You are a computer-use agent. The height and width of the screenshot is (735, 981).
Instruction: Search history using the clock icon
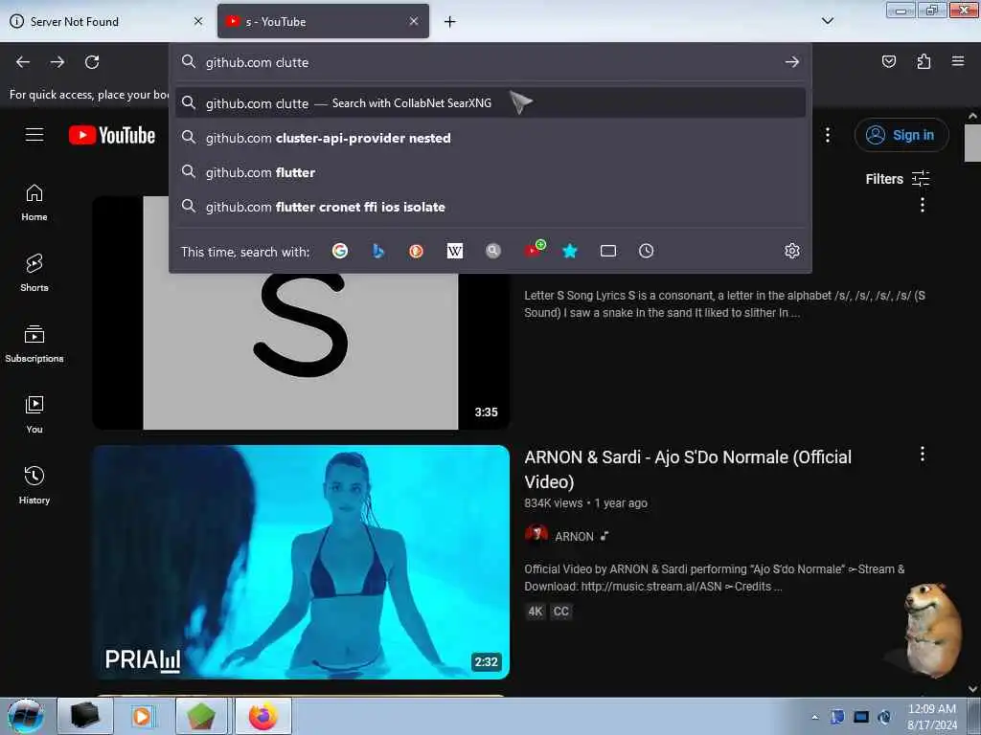pyautogui.click(x=647, y=252)
